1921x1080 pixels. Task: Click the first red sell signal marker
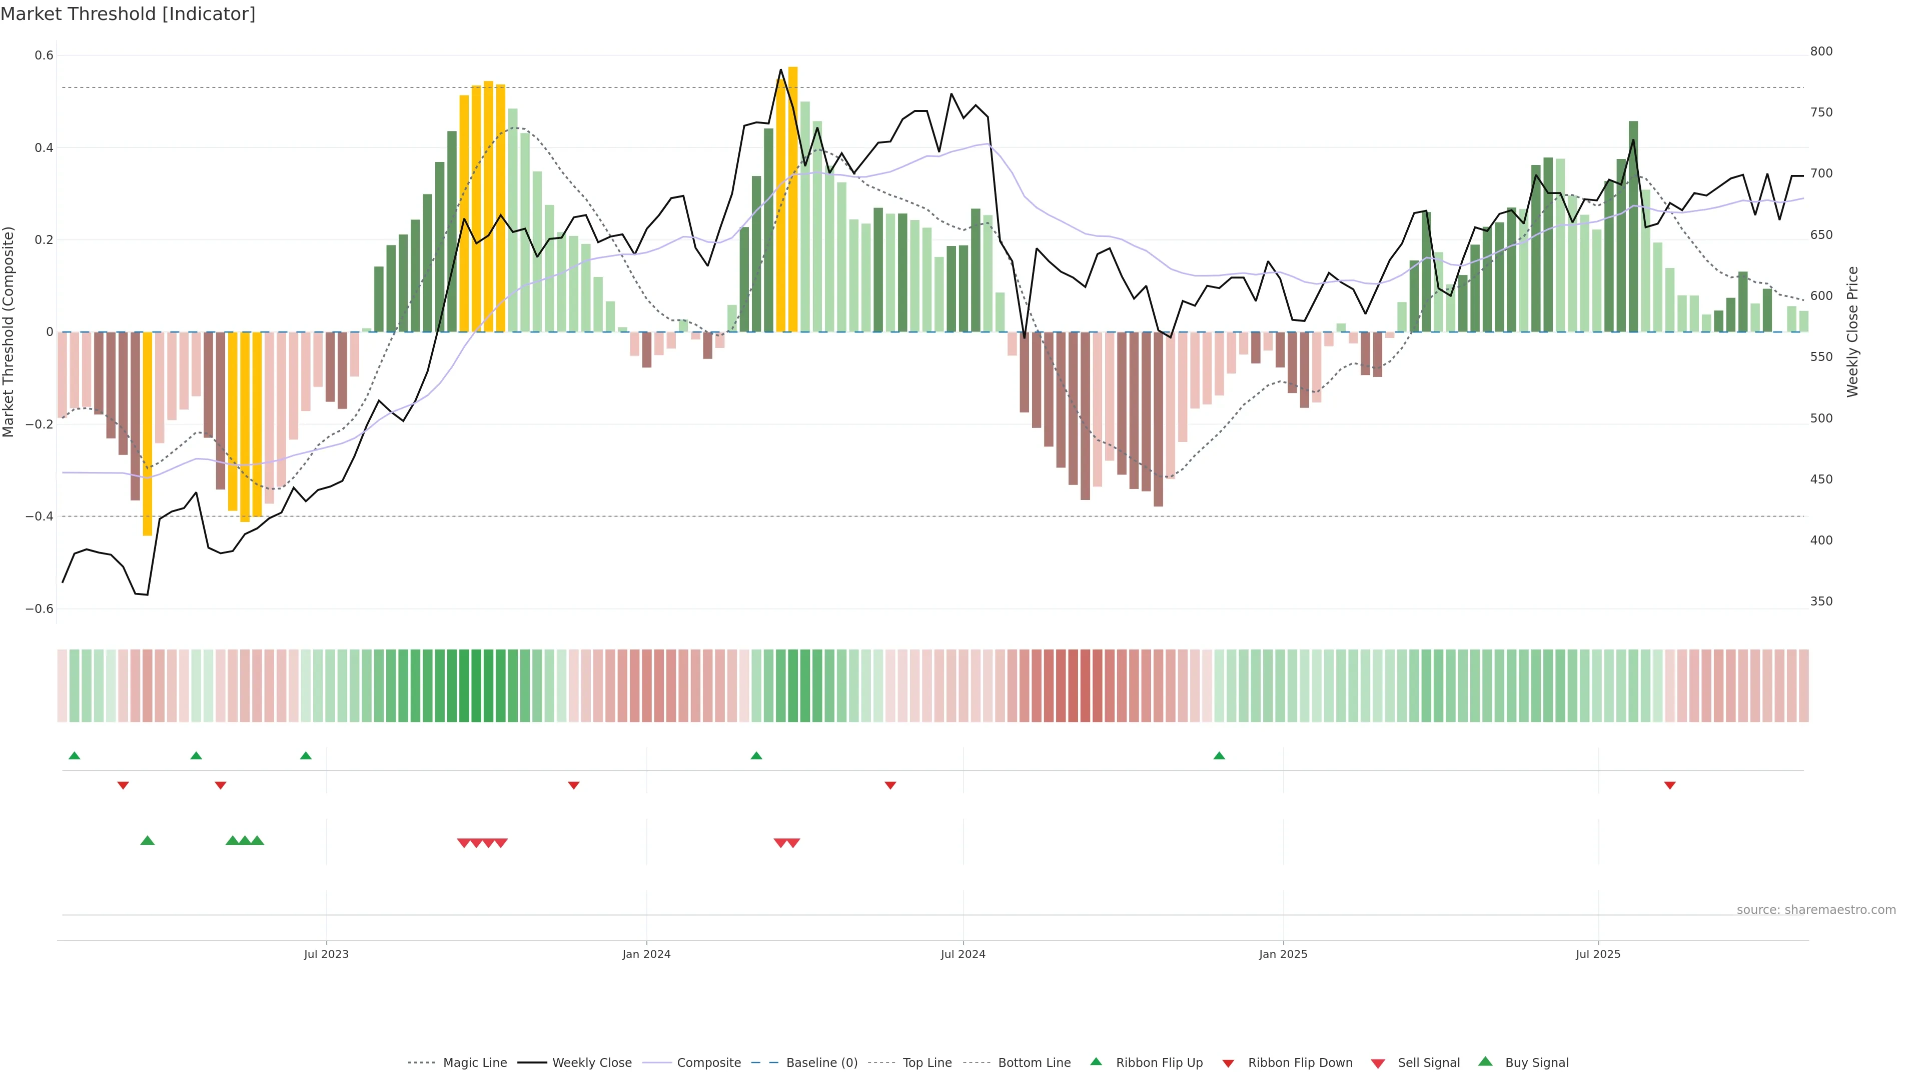pyautogui.click(x=464, y=843)
